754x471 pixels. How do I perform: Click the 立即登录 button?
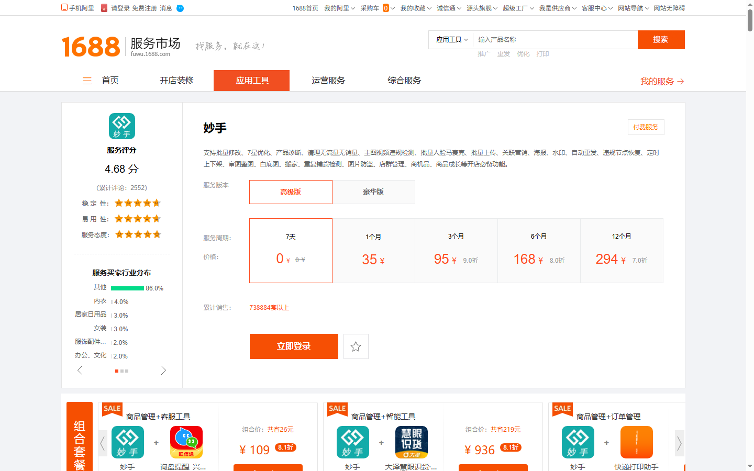pos(294,346)
